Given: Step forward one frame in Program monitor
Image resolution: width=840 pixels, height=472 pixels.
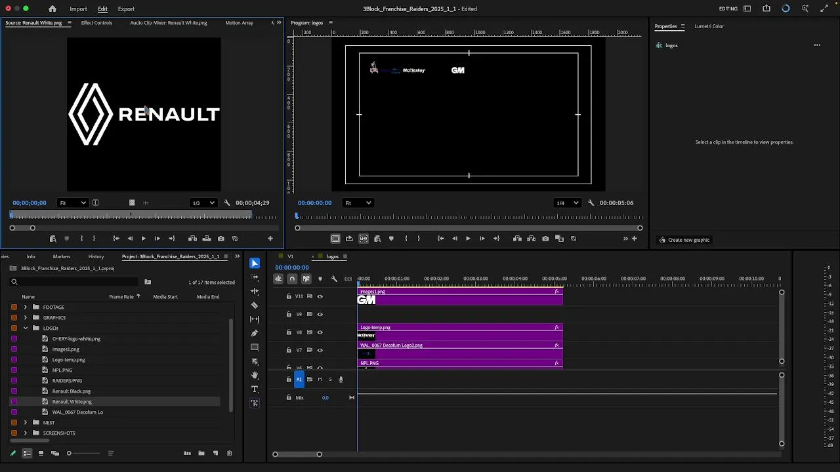Looking at the screenshot, I should tap(482, 239).
